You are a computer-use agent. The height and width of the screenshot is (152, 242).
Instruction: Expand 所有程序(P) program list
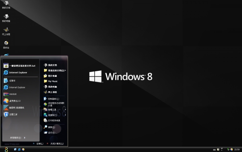[18, 138]
